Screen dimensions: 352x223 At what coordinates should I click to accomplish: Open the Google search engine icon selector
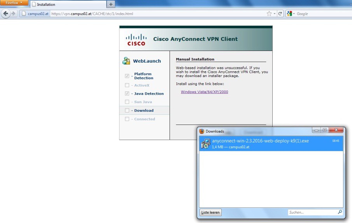click(x=291, y=14)
